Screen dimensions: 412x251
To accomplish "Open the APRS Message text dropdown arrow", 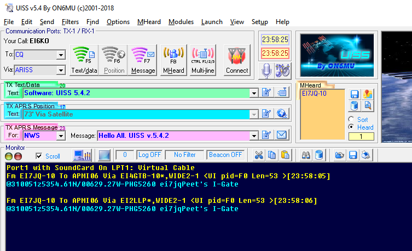I will coord(253,136).
